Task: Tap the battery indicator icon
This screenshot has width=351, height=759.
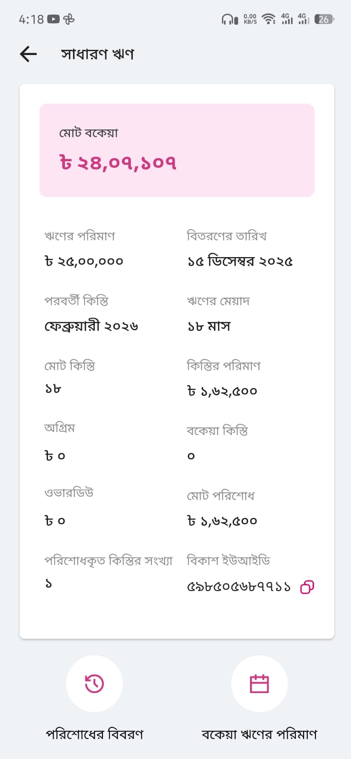Action: pos(324,19)
